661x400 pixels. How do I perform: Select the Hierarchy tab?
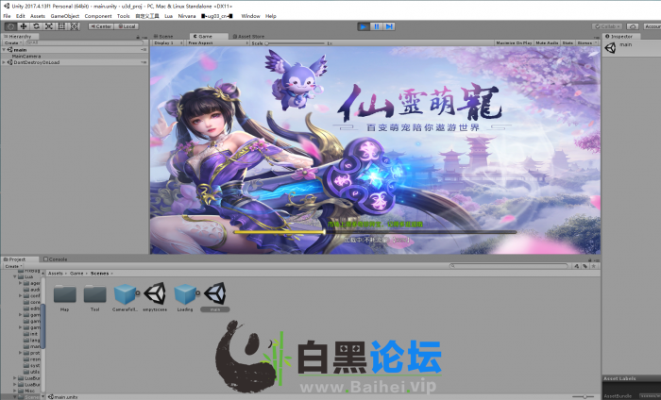pyautogui.click(x=18, y=36)
